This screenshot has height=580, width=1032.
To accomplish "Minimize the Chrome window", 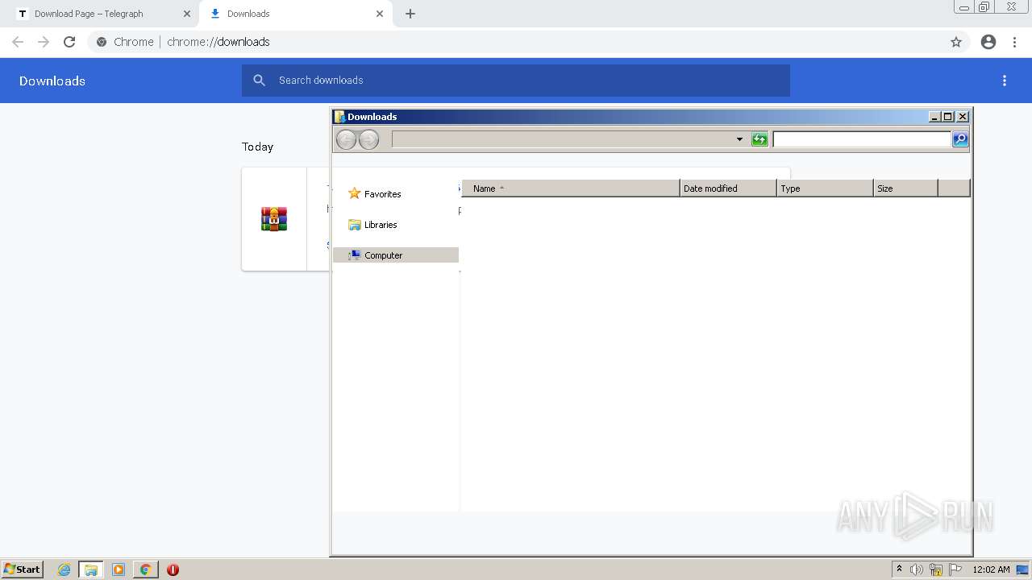I will [x=964, y=7].
